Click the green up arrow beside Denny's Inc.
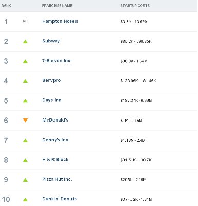 pyautogui.click(x=25, y=140)
